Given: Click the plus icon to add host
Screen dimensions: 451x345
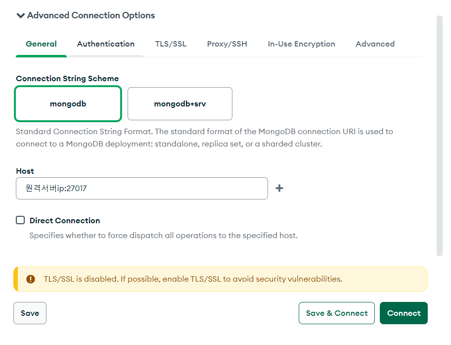Looking at the screenshot, I should (279, 188).
